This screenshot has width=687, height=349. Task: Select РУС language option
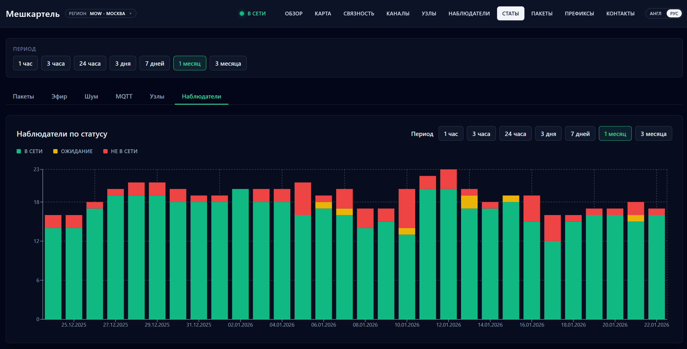click(x=674, y=14)
